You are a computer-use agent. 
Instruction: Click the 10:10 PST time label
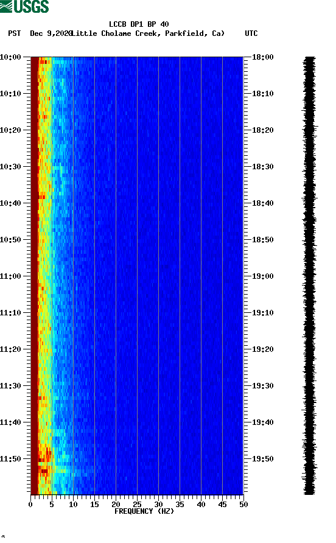(10, 94)
